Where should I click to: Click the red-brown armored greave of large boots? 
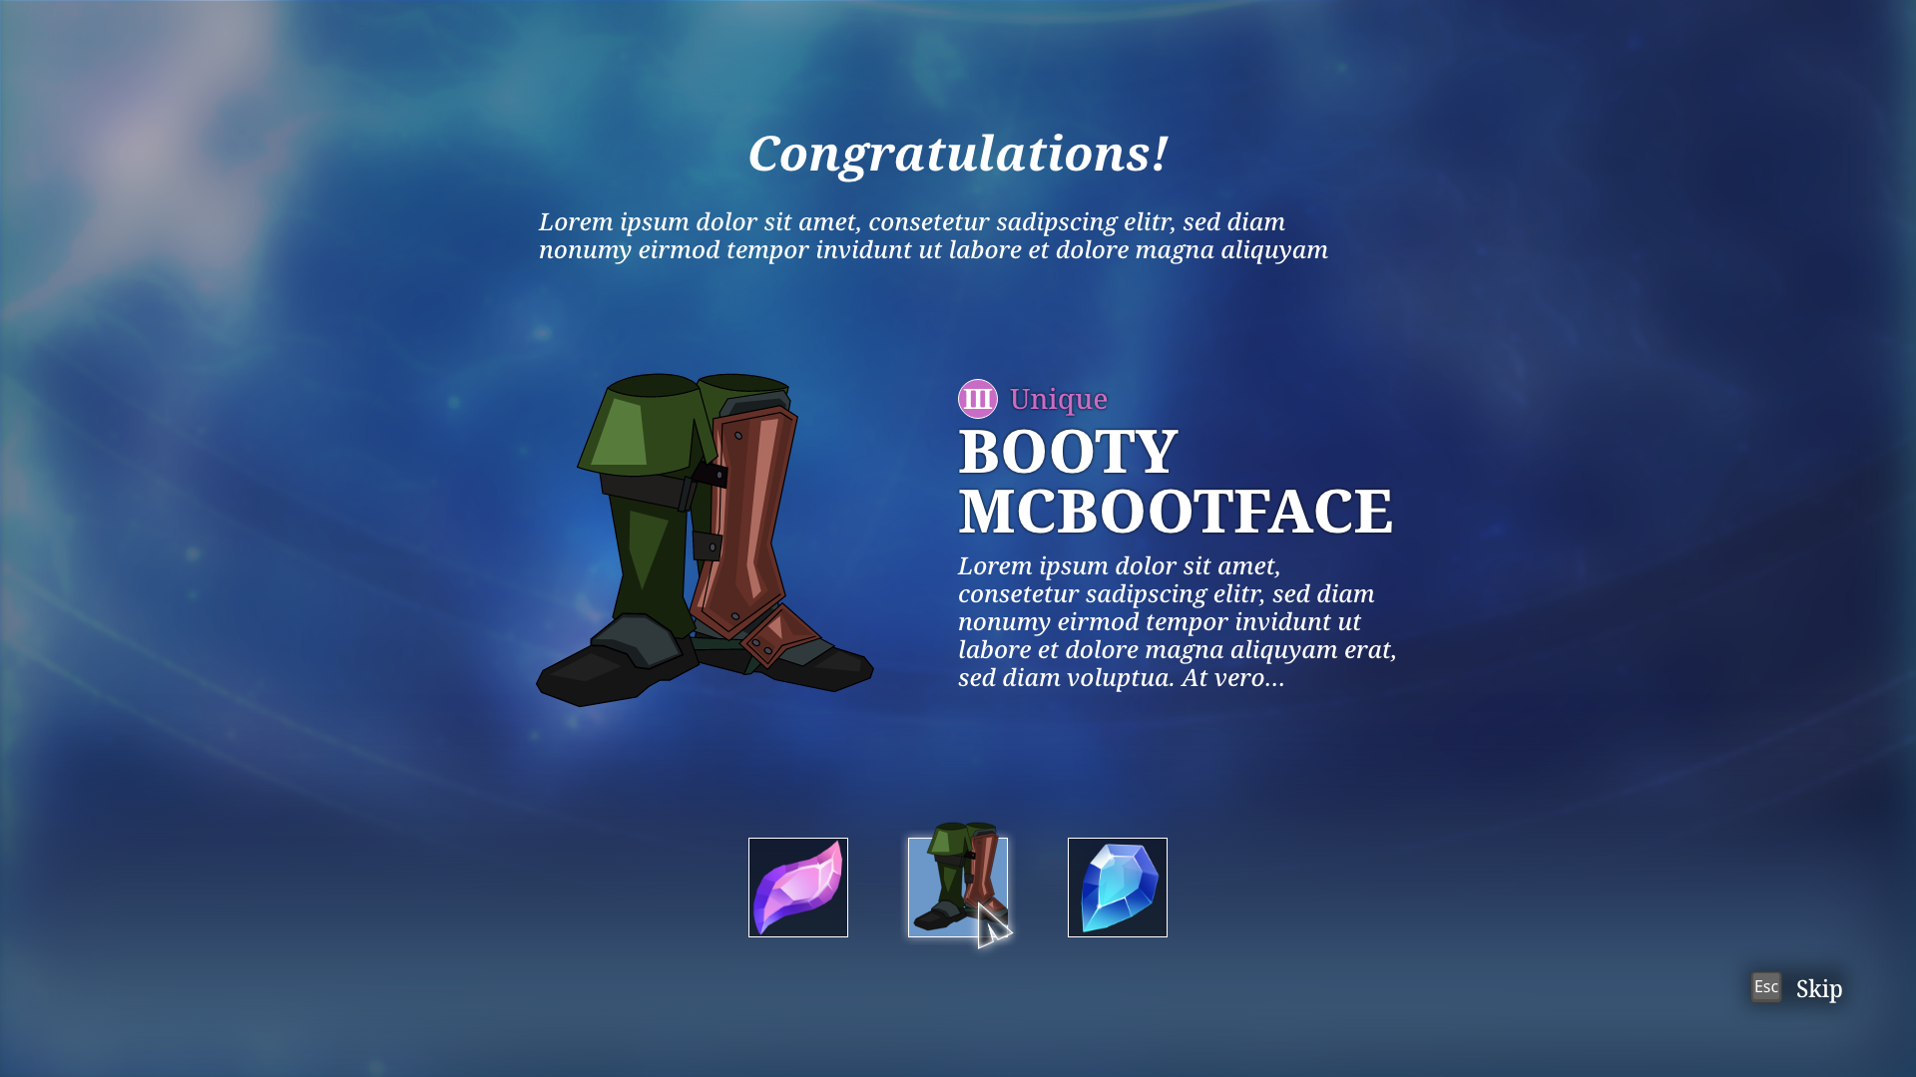pos(743,519)
